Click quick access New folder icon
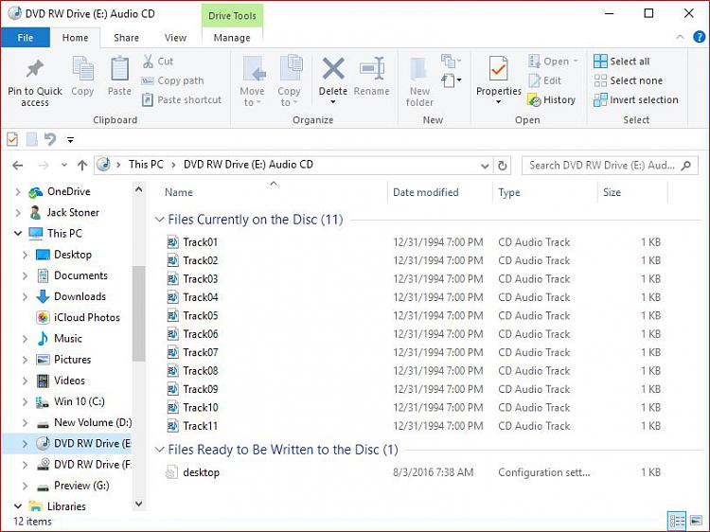 pos(31,139)
